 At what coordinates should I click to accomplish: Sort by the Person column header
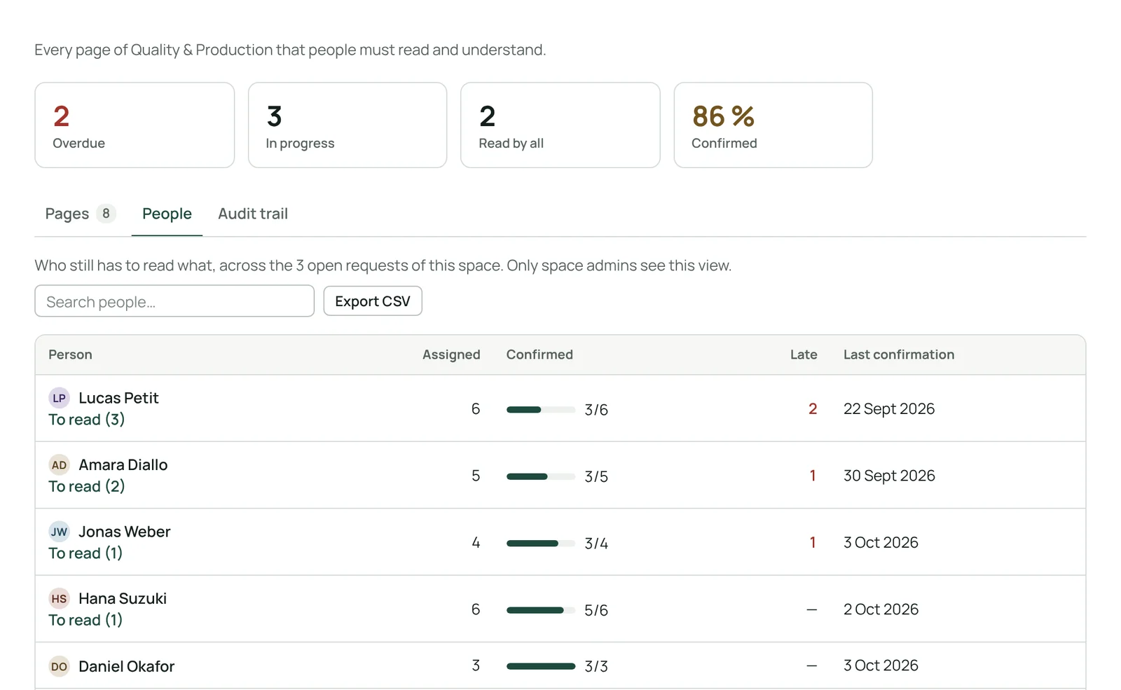(70, 354)
